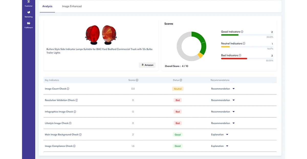This screenshot has width=307, height=159.
Task: Click info icon beside Lifestyle Image Check
Action: [x=70, y=123]
